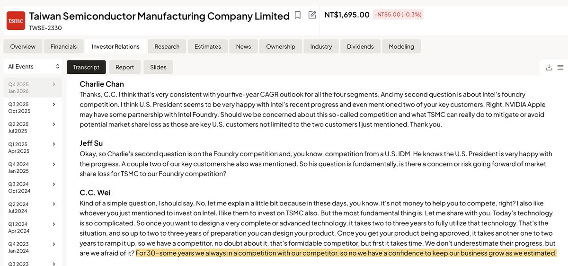Click the lines menu icon at far right
Viewport: 568px width, 266px height.
[x=560, y=67]
